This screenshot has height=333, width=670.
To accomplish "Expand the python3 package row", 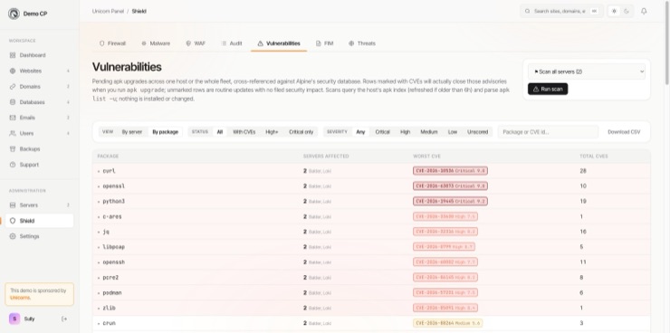I will [371, 201].
